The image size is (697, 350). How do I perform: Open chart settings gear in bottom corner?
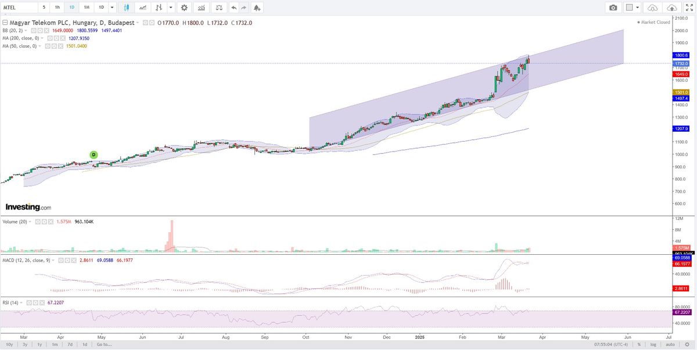pos(687,345)
